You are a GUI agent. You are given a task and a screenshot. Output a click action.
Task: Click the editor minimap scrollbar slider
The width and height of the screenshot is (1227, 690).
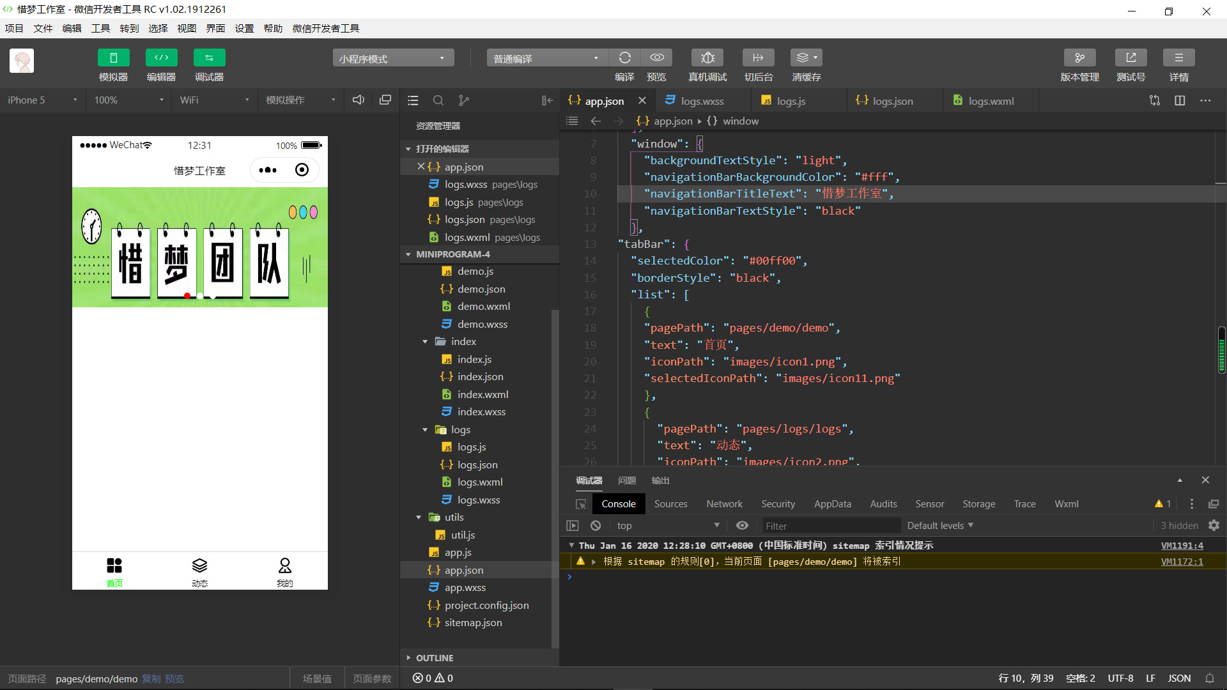click(x=1221, y=350)
